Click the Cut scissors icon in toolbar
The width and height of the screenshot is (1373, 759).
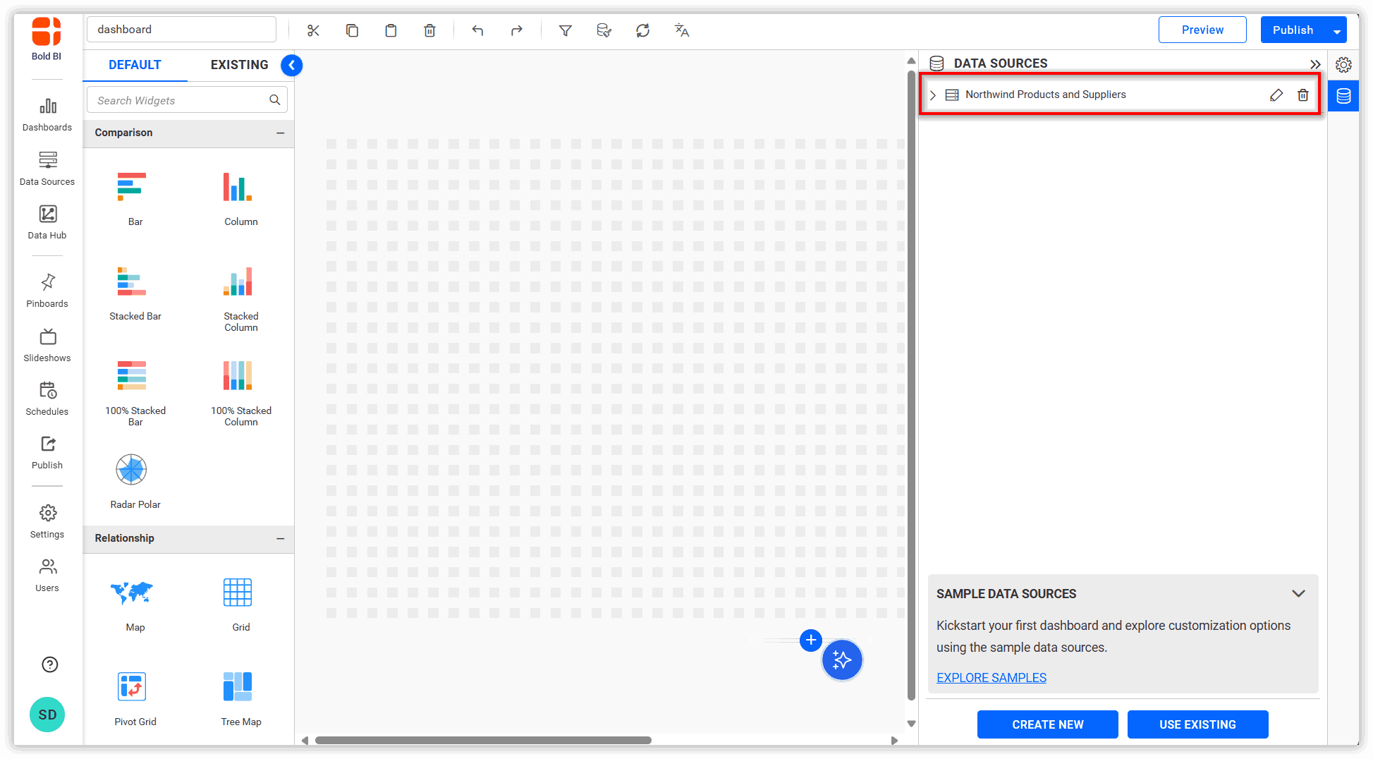[x=313, y=30]
